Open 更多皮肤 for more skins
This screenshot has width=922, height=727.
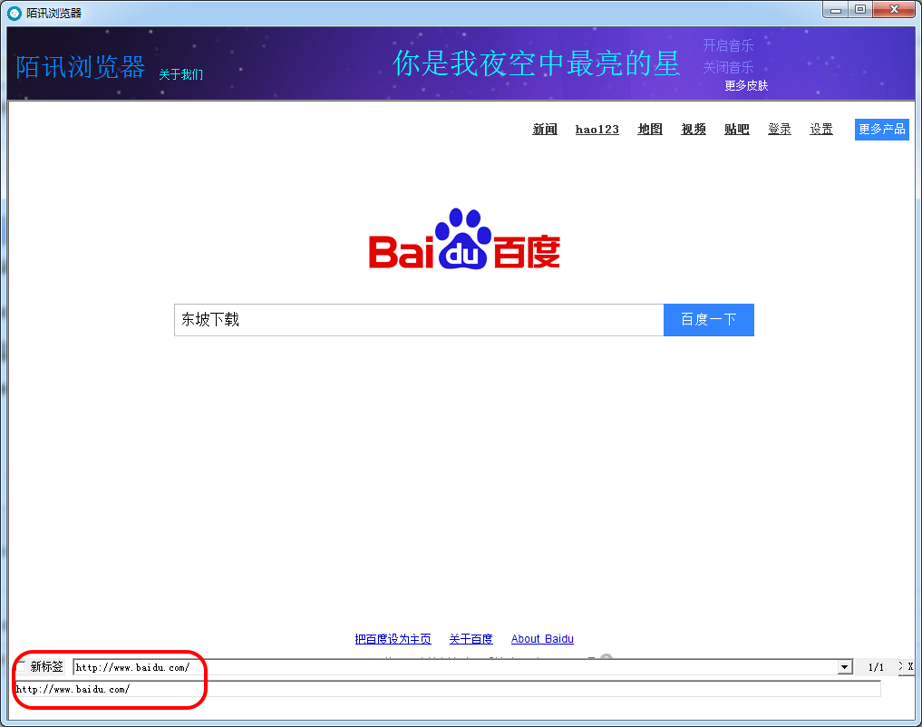[746, 86]
